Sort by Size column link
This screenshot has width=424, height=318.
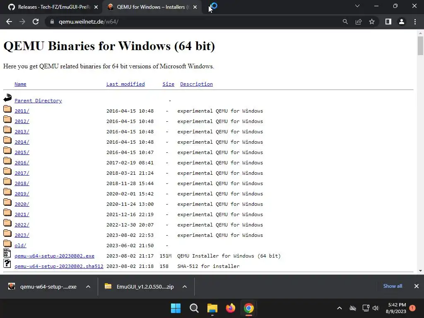pyautogui.click(x=168, y=84)
